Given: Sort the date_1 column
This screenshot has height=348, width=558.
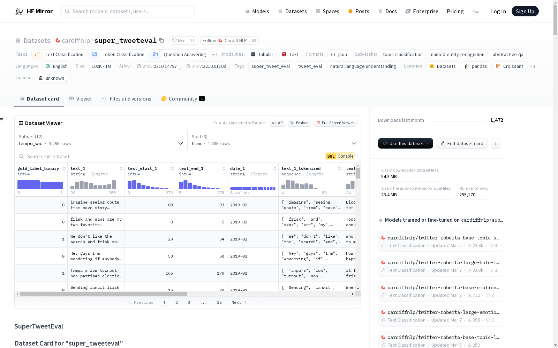Looking at the screenshot, I should coord(275,168).
